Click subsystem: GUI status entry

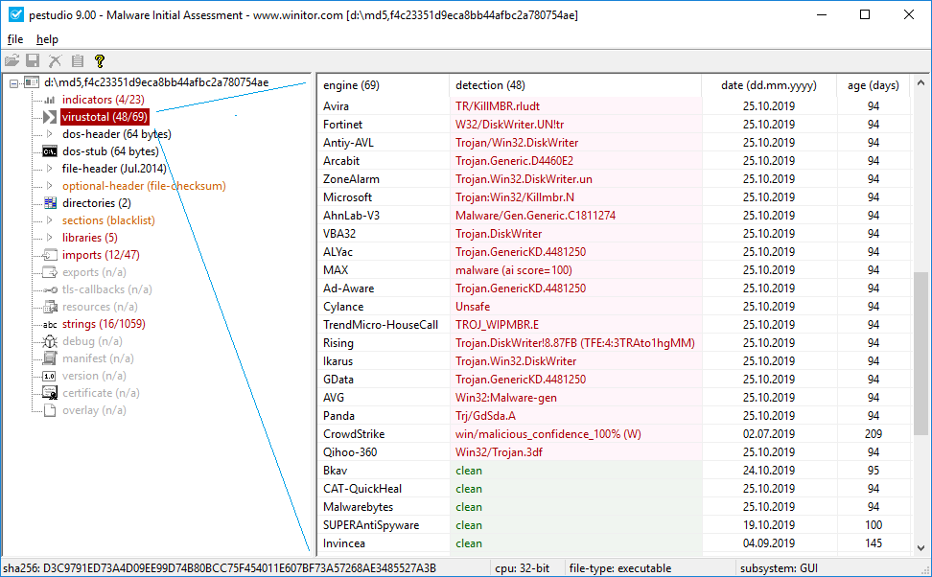(x=779, y=568)
